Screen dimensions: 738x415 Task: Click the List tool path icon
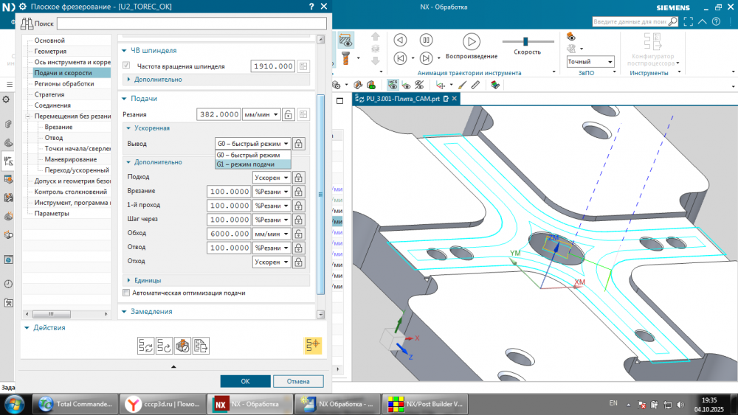(x=201, y=345)
